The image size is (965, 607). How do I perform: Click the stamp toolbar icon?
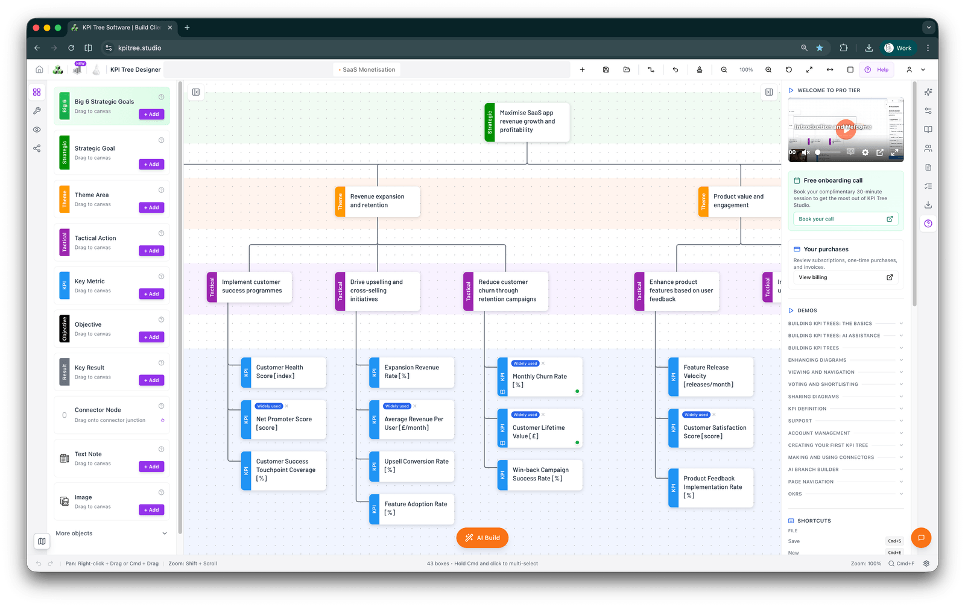tap(700, 70)
